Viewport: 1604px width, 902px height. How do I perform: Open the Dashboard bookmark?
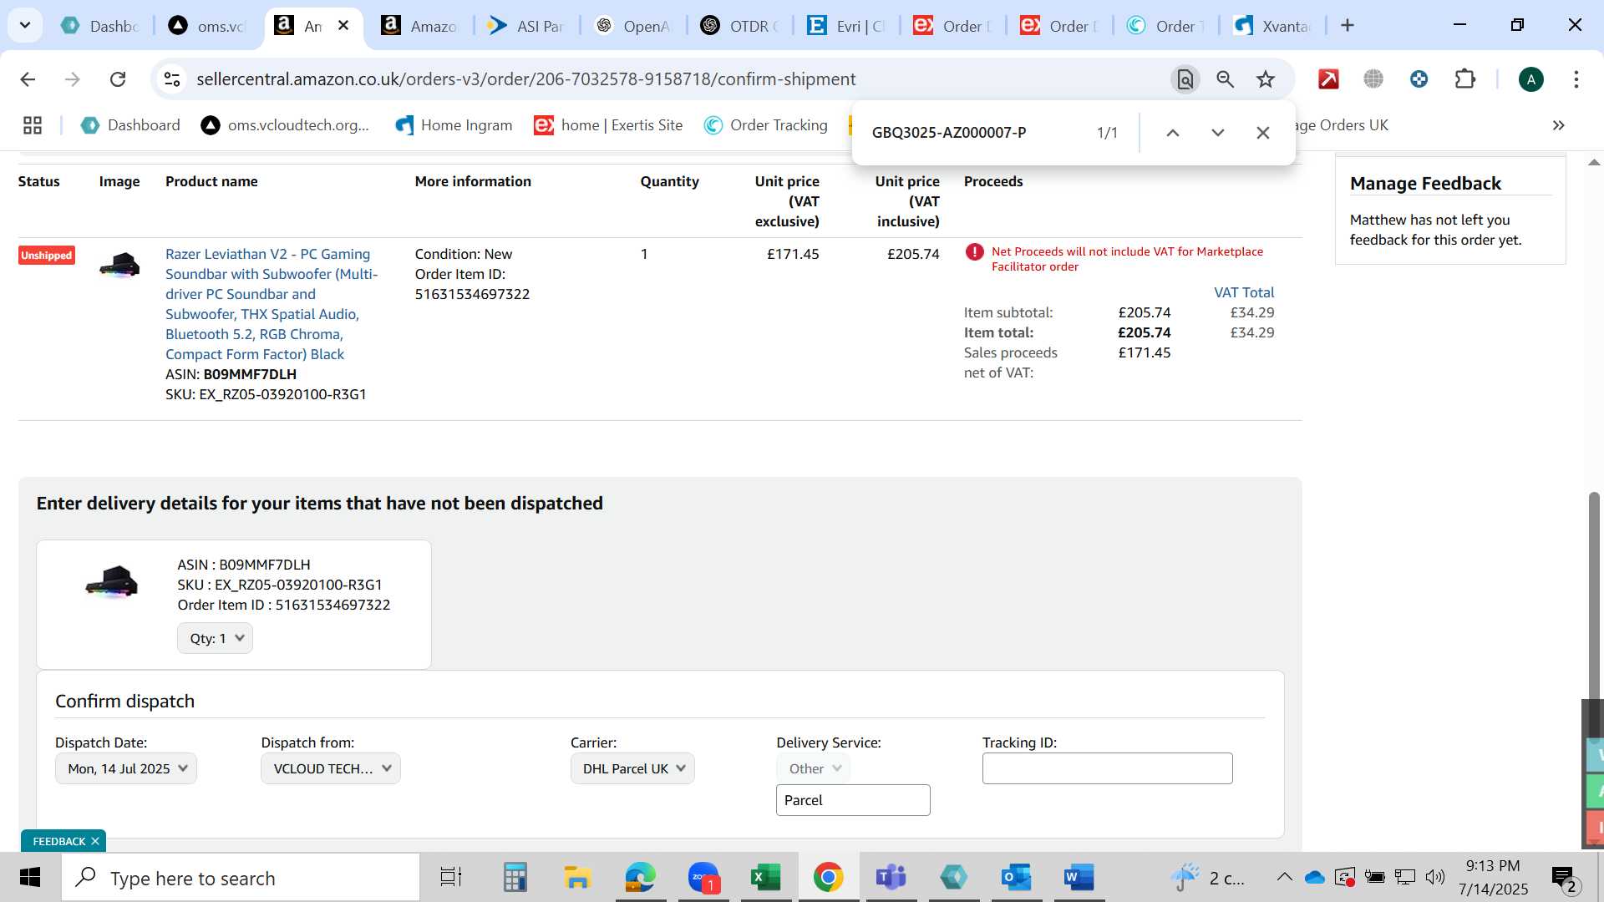pyautogui.click(x=130, y=125)
